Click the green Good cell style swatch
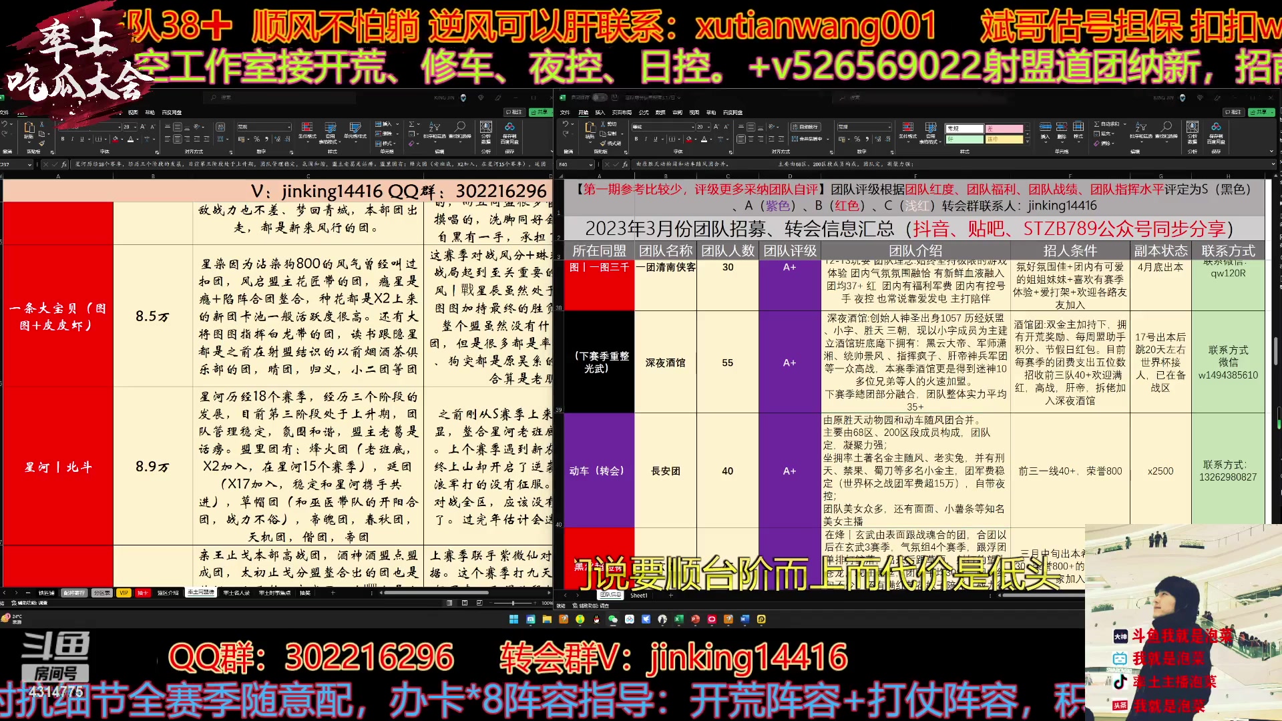This screenshot has width=1282, height=721. 965,139
